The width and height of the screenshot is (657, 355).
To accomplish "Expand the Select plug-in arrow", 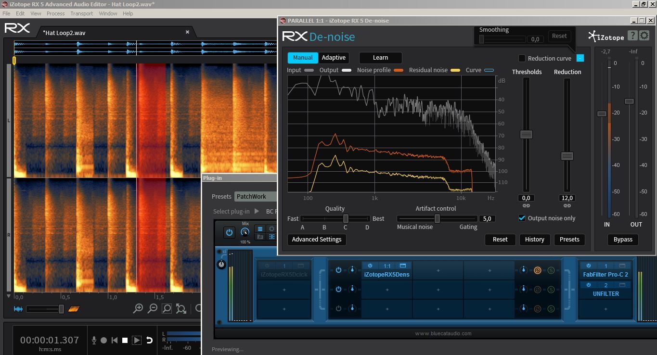I will (x=257, y=211).
